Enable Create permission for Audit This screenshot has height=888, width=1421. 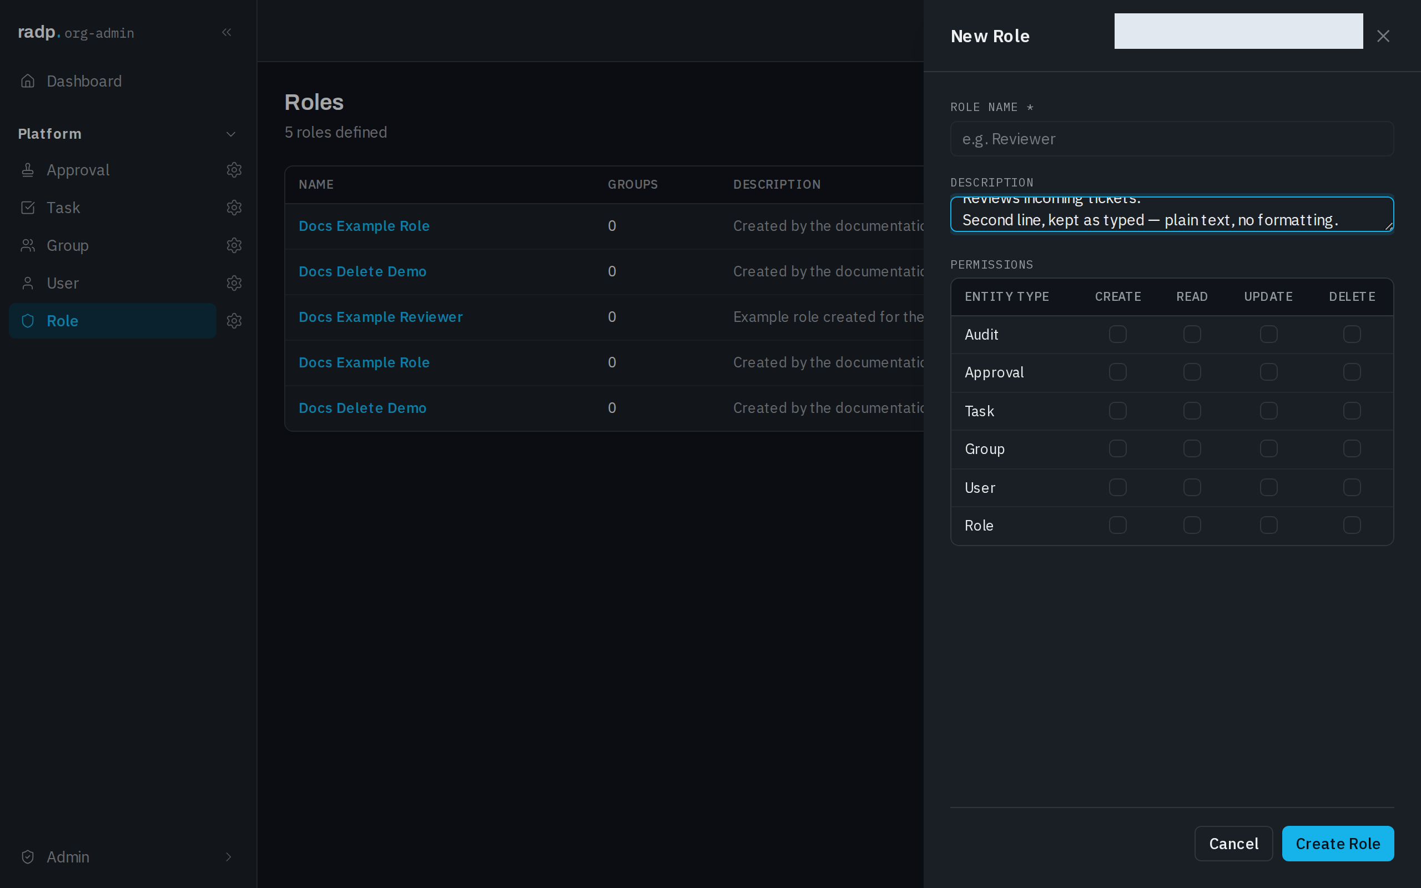1117,334
